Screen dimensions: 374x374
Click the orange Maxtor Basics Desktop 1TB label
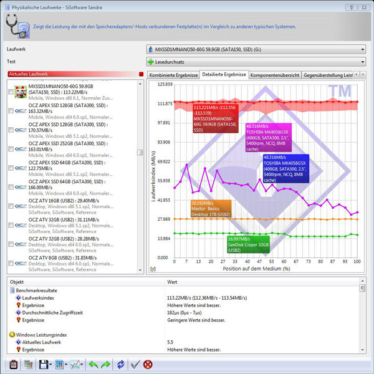coord(211,209)
